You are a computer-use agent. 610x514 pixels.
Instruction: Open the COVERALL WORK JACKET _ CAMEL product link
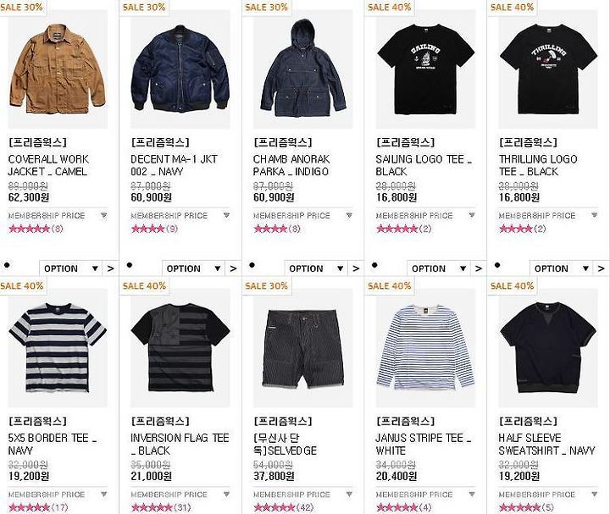[48, 165]
